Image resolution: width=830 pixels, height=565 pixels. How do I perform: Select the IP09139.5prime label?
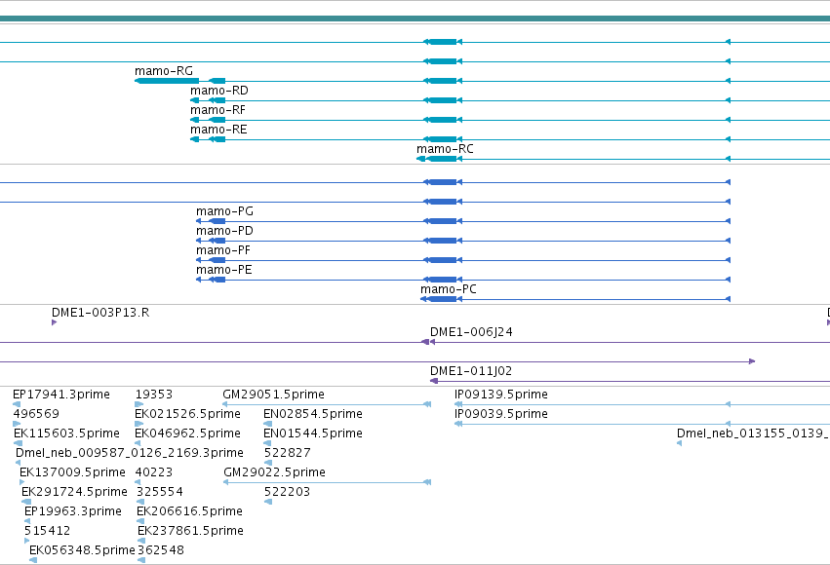point(501,395)
